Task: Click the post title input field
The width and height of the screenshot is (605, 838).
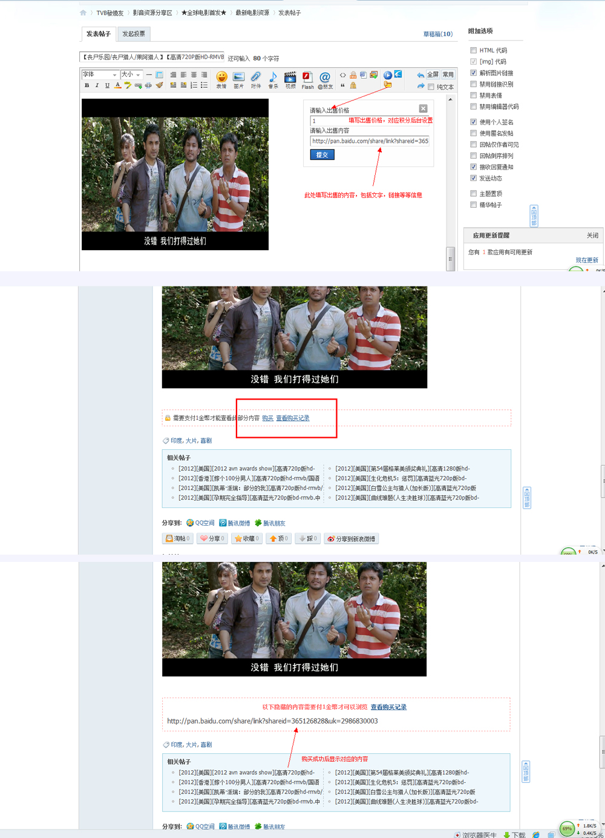Action: tap(152, 57)
